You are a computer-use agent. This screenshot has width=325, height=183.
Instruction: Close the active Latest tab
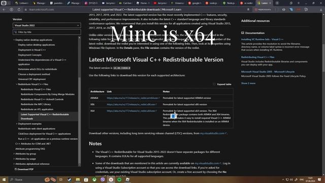pos(270,3)
